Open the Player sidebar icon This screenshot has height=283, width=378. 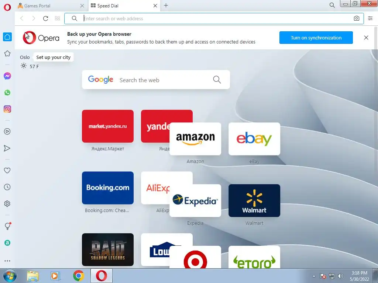click(7, 132)
